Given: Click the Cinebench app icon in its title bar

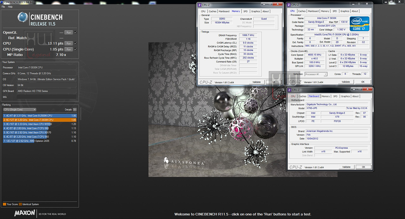Looking at the screenshot, I should pos(2,2).
